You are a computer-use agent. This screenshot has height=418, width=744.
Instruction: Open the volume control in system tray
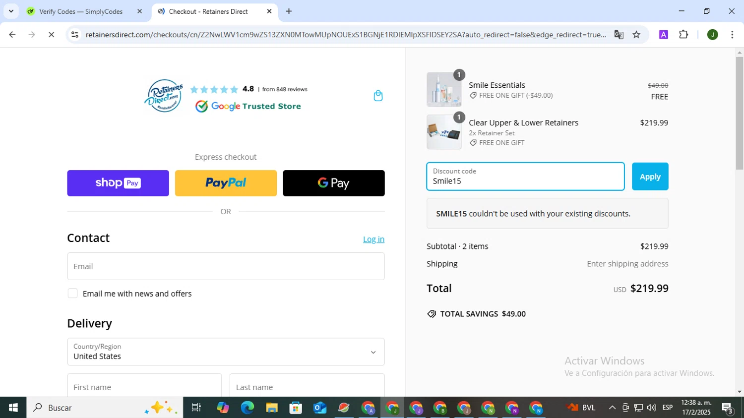(x=651, y=408)
